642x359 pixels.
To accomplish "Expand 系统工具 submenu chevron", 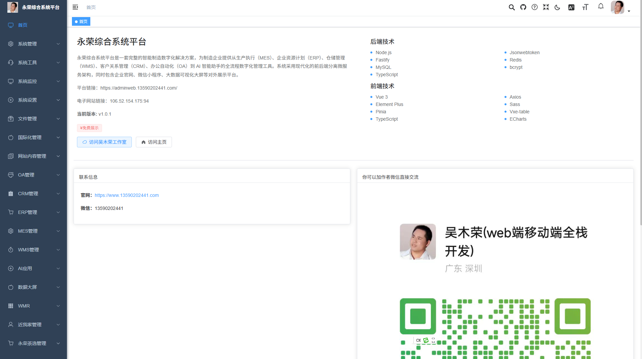I will coord(58,63).
